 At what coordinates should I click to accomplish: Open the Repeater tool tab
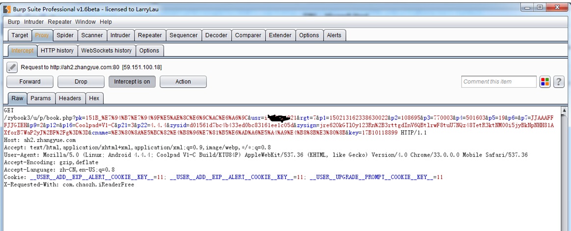(150, 35)
